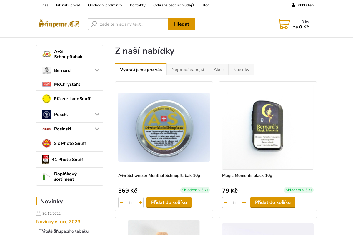Click the A+S Schnupftabak brand logo

[x=46, y=54]
